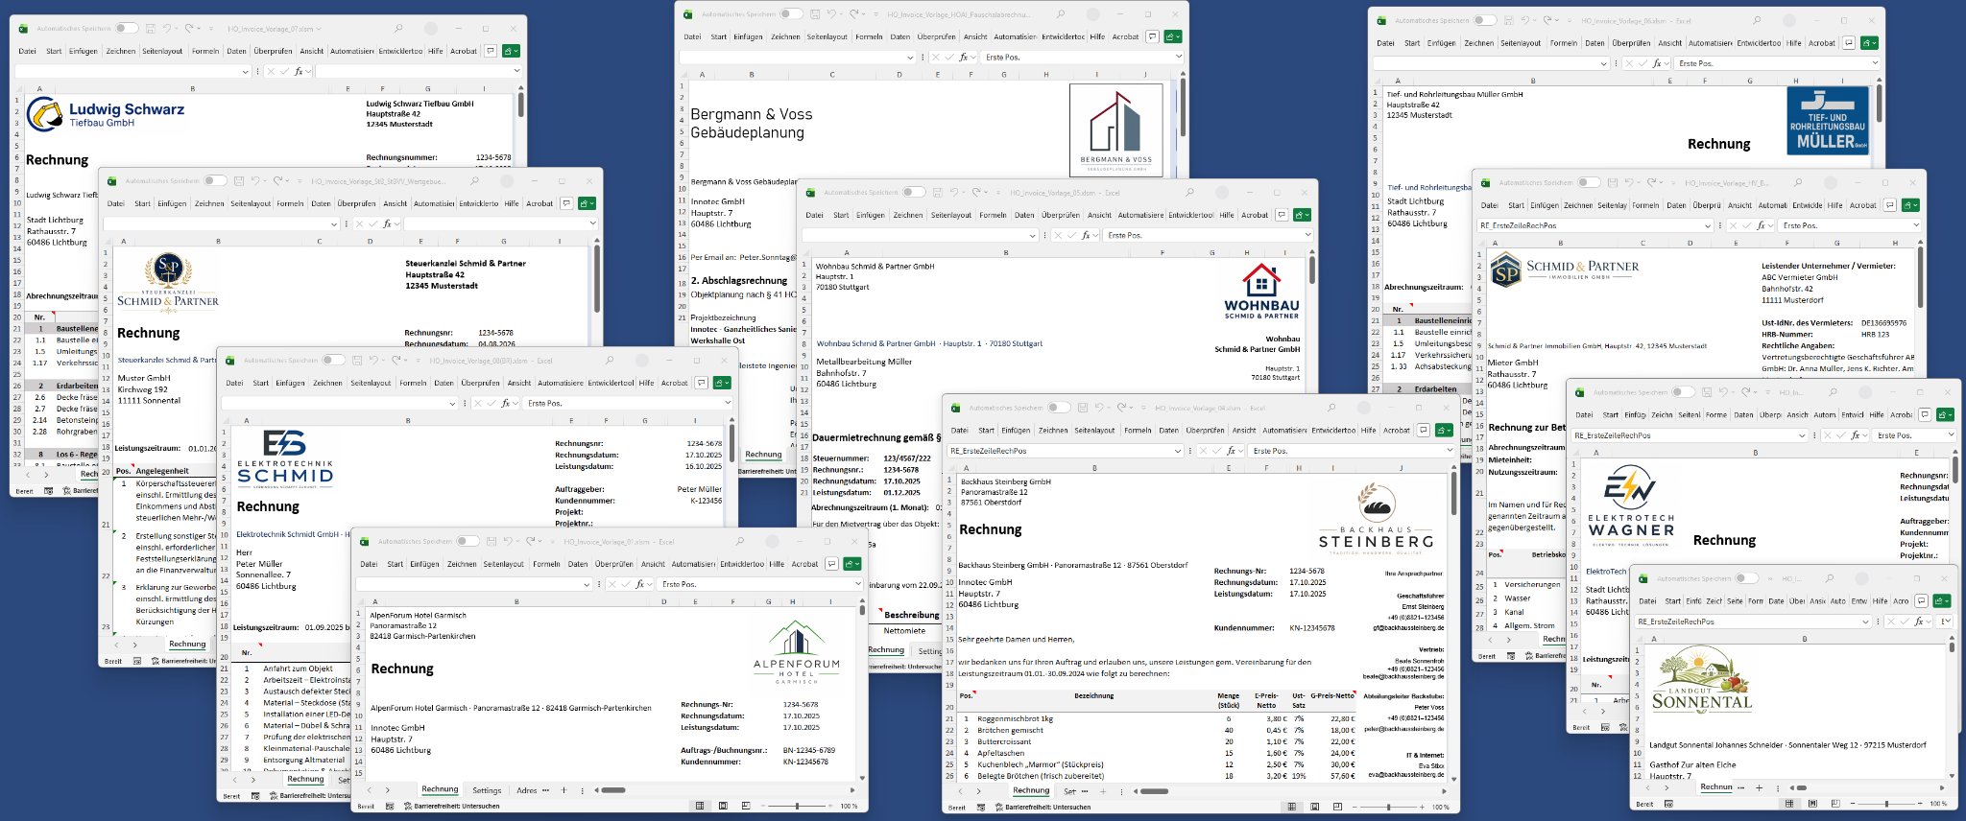Click green Share button in Tiefbau Müller window

pyautogui.click(x=1869, y=43)
